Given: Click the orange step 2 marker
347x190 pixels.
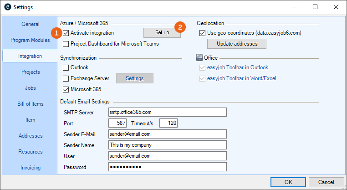Looking at the screenshot, I should coord(180,26).
